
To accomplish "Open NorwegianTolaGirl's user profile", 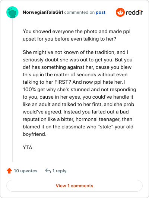I will point(43,12).
